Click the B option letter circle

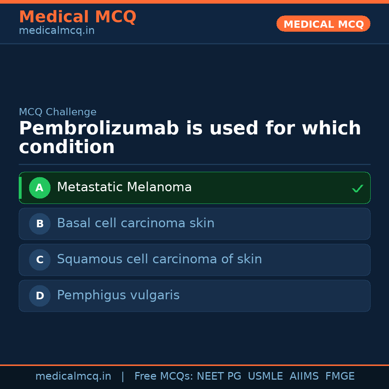pos(40,224)
